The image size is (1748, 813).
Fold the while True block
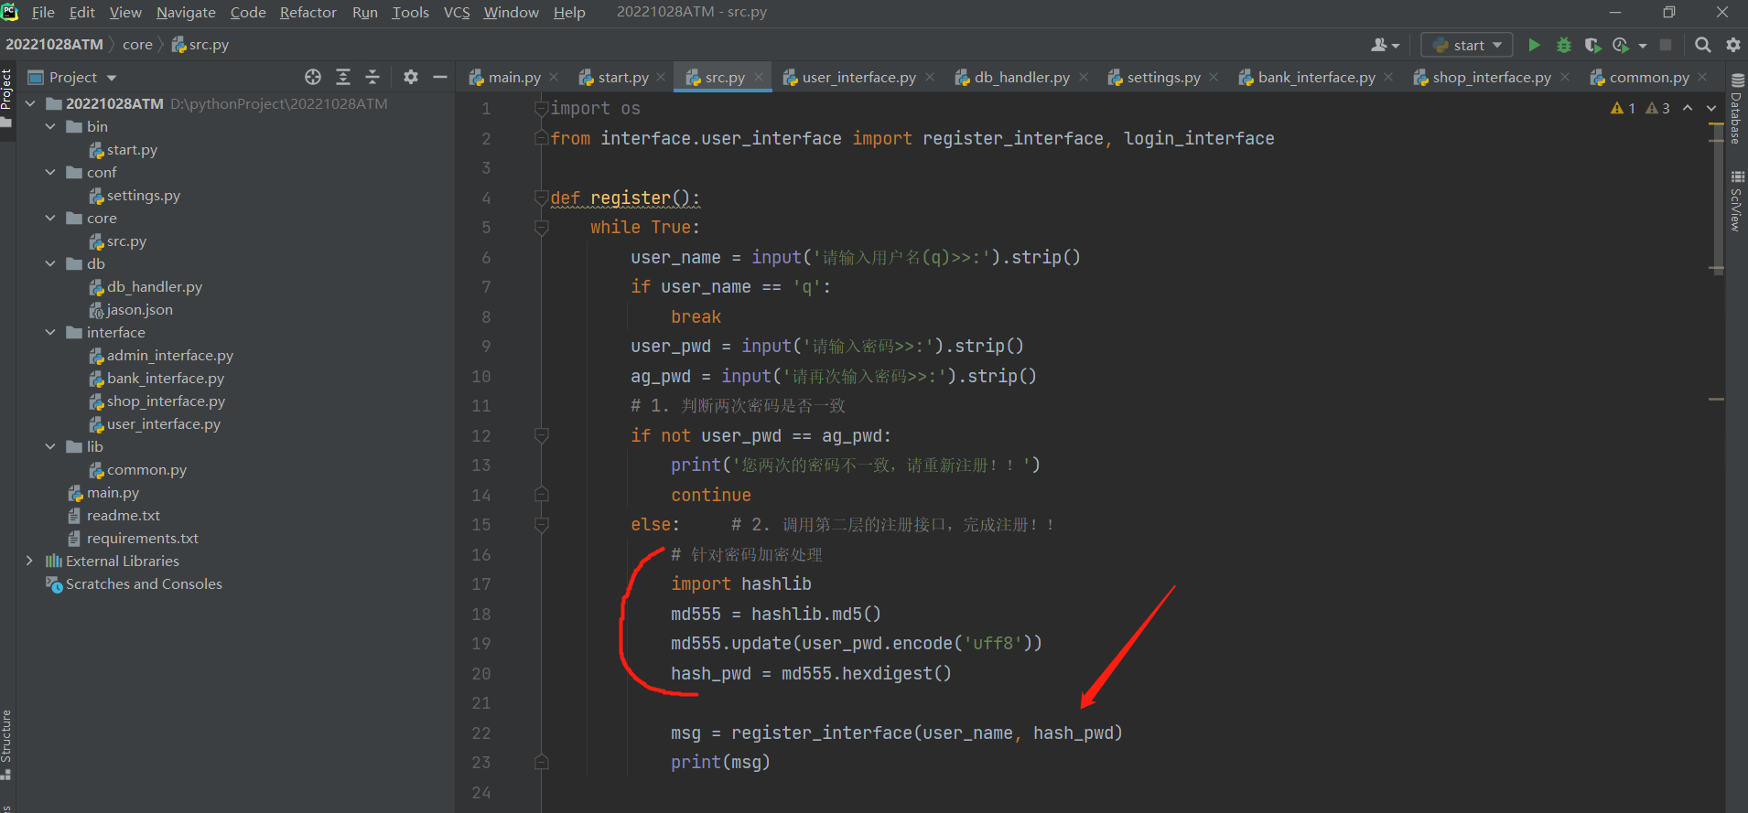point(541,228)
